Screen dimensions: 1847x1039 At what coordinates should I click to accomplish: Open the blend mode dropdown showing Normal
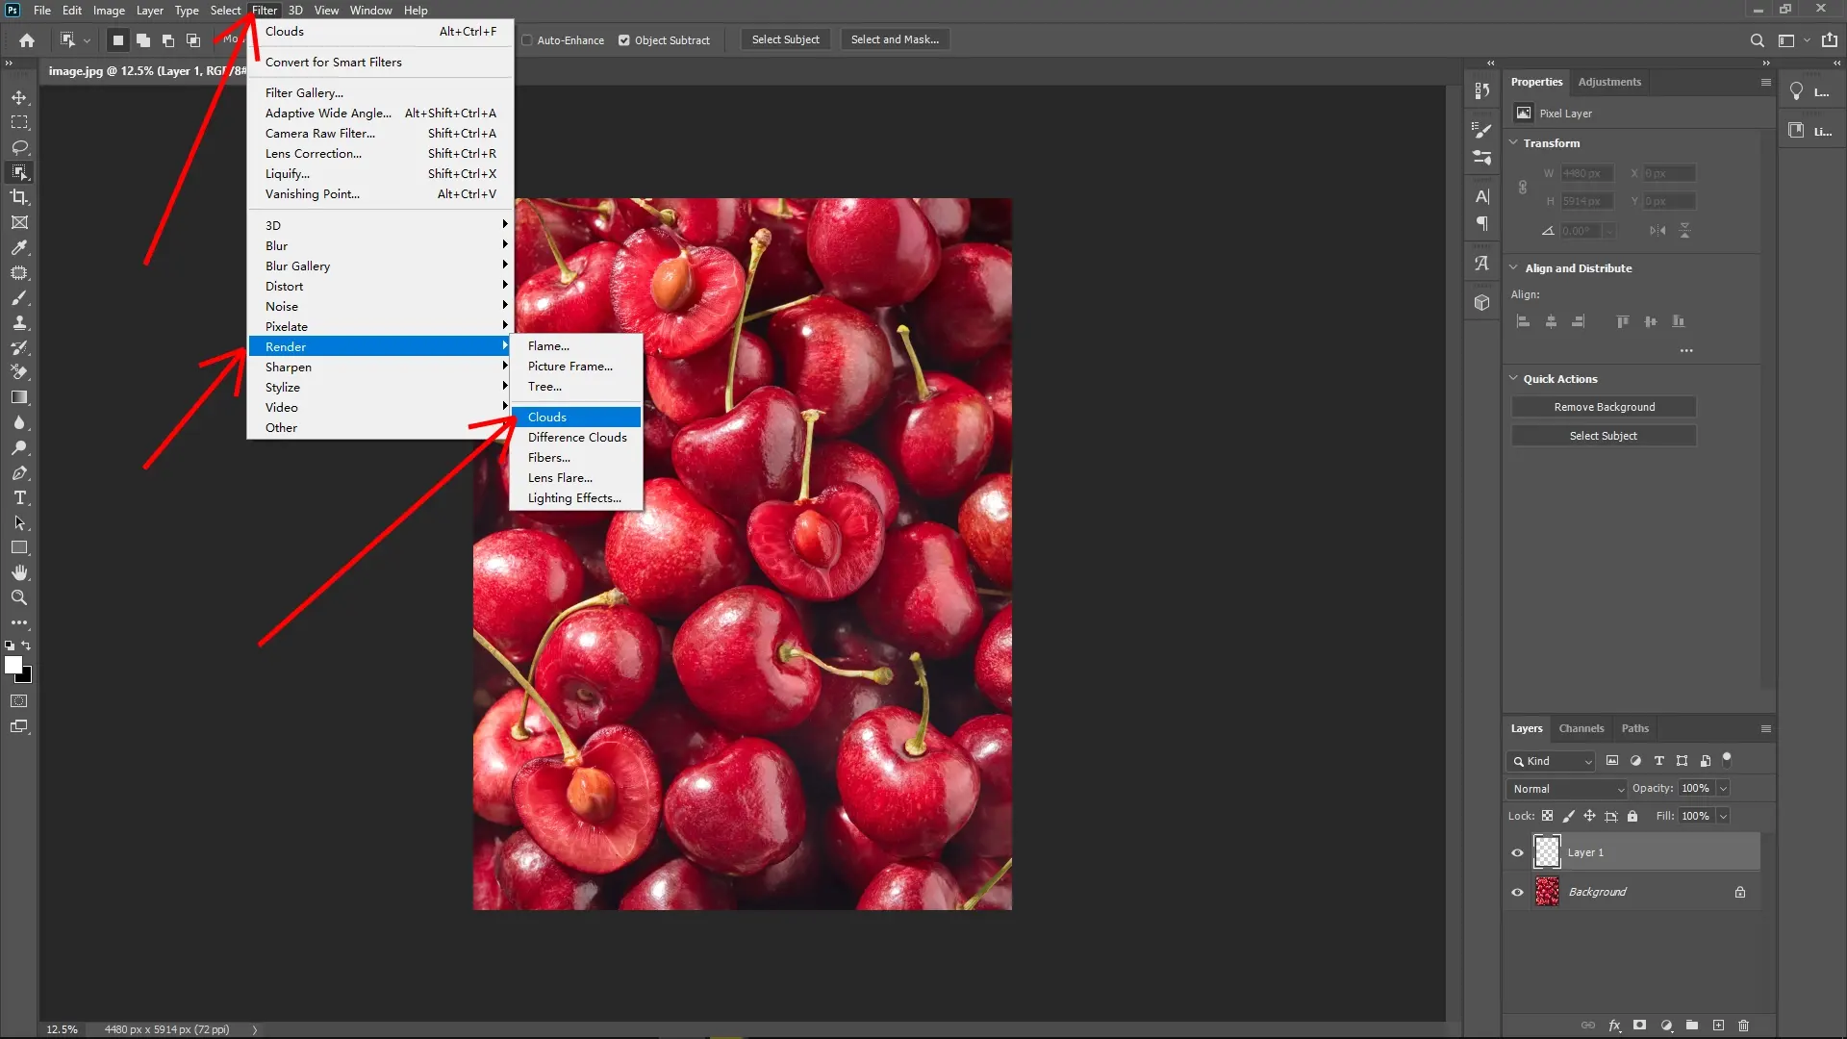[x=1565, y=788]
